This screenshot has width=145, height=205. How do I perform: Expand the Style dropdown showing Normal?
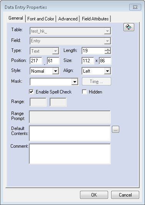[55, 71]
